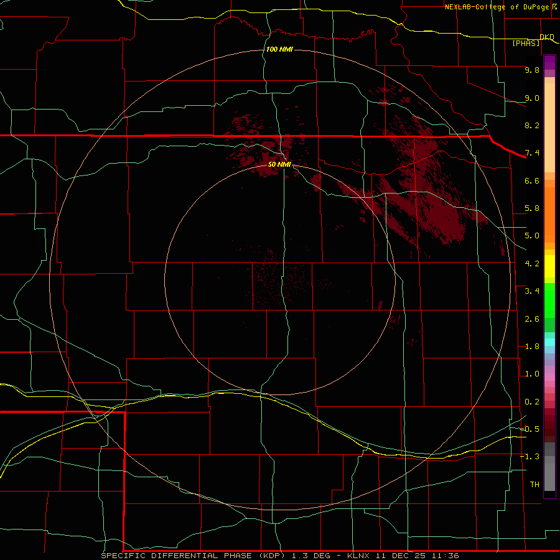Select the -0.5 scale label
This screenshot has width=560, height=560.
pyautogui.click(x=530, y=429)
